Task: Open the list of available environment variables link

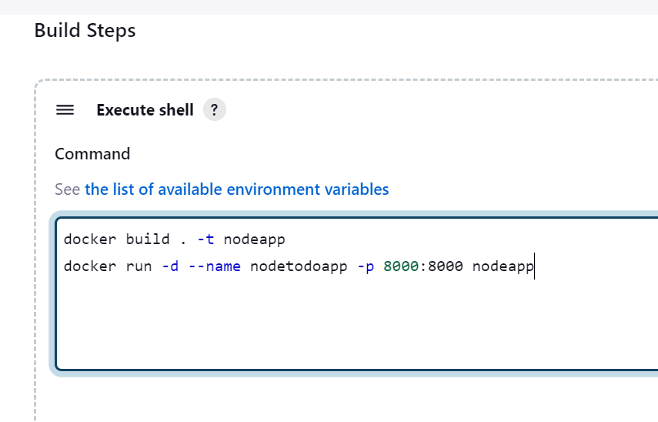Action: point(237,189)
